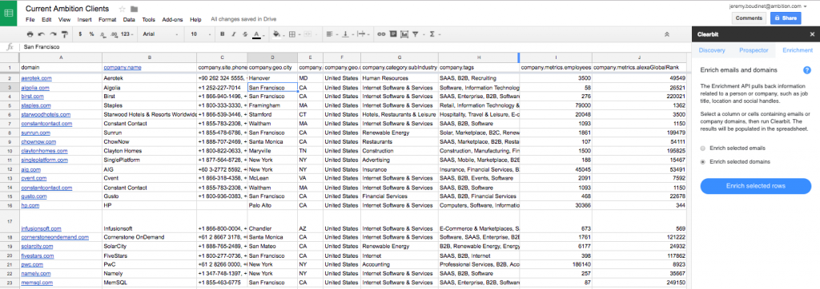Screen dimensions: 820x289
Task: Star this spreadsheet document
Action: pos(122,9)
